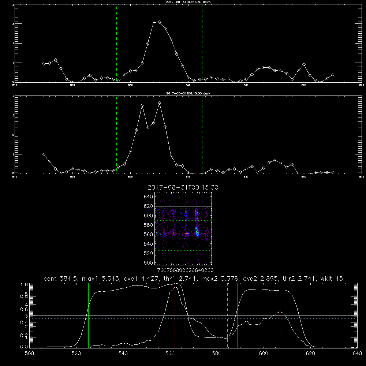Click the '560' label on bottom plot x-axis
The height and width of the screenshot is (366, 366).
click(170, 353)
